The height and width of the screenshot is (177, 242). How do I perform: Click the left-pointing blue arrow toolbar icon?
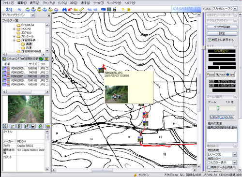point(90,10)
